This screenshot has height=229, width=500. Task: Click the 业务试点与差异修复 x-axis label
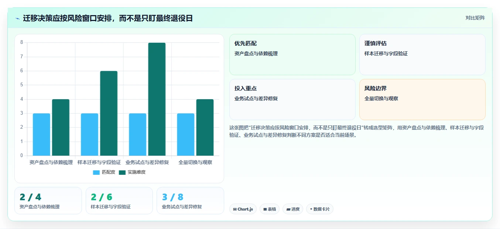tap(147, 162)
